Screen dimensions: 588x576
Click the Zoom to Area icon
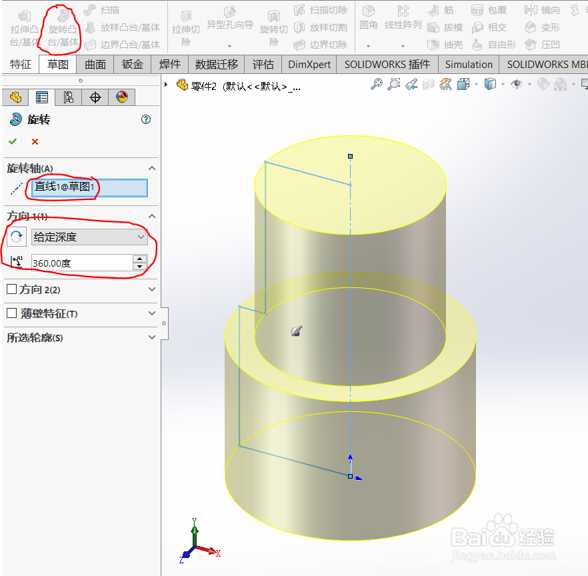click(394, 85)
